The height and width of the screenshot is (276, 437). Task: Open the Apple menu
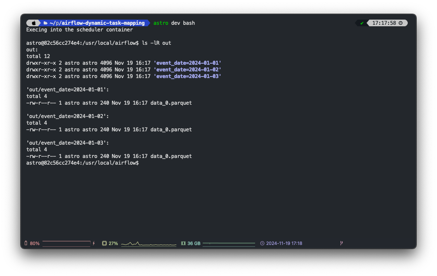pos(33,23)
